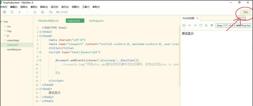This screenshot has width=253, height=106.
Task: Go back using the left arrow toolbar icon
Action: pyautogui.click(x=20, y=12)
